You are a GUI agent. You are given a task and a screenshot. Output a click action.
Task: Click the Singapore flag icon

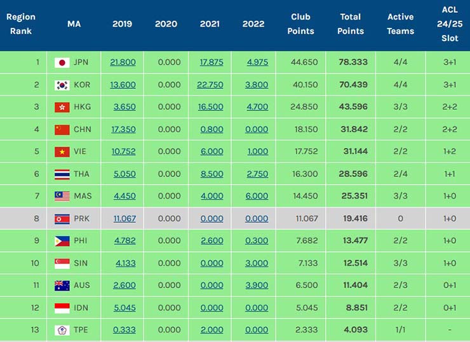62,263
